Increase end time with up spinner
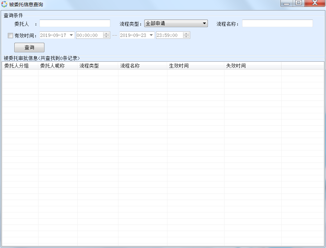Viewport: 326px width, 248px height. pyautogui.click(x=186, y=34)
